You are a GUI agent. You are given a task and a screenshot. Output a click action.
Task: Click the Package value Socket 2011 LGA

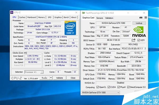coord(43,29)
